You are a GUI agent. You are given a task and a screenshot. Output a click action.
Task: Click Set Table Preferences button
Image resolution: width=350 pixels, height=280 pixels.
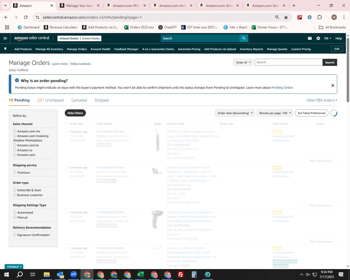pos(312,113)
